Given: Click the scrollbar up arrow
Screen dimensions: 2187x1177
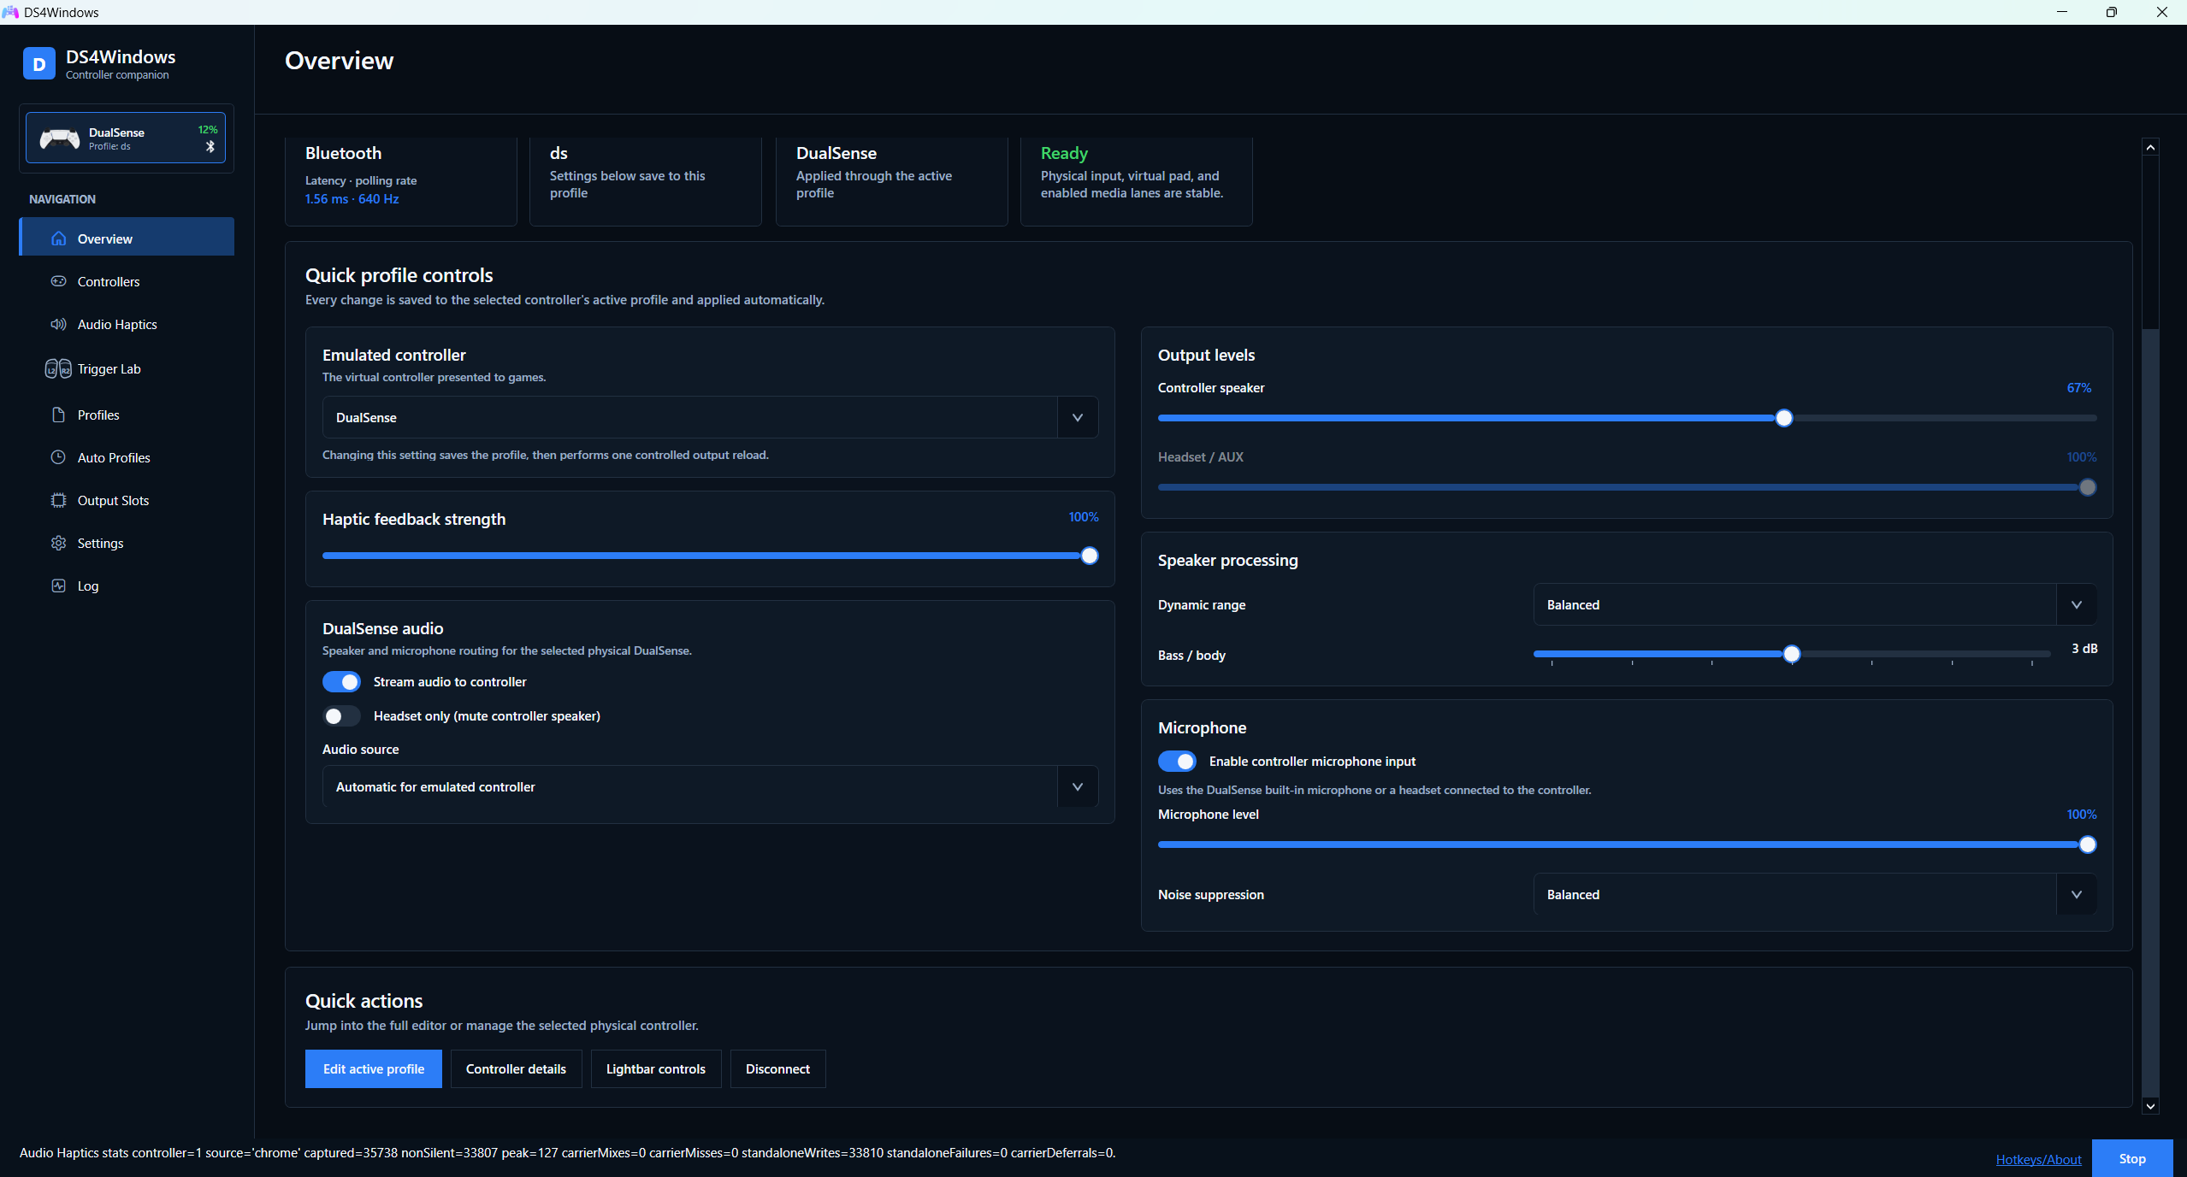Looking at the screenshot, I should point(2150,147).
